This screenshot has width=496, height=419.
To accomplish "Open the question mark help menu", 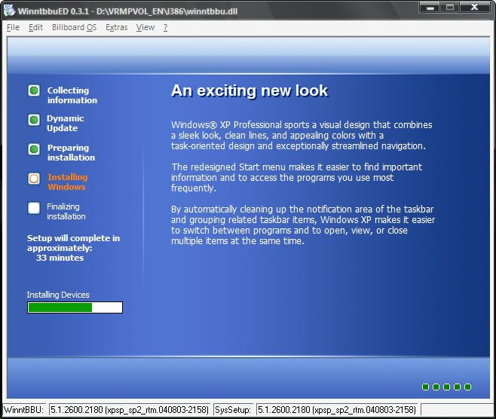I will tap(165, 27).
